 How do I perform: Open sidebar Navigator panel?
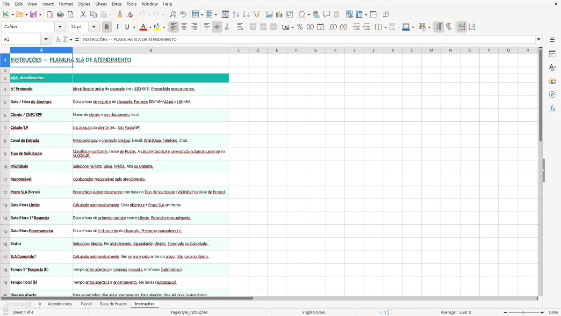[552, 95]
